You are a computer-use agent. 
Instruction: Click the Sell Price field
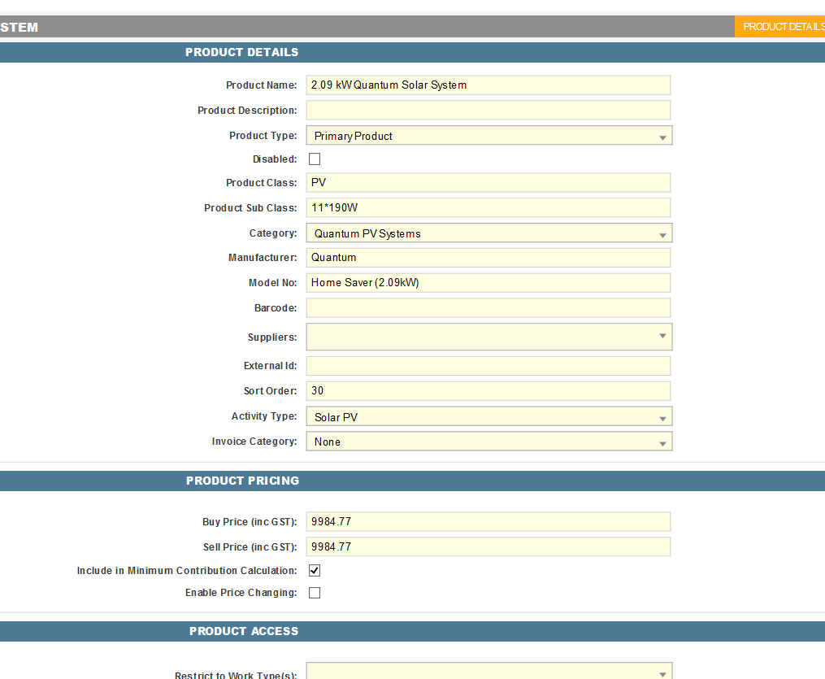pyautogui.click(x=488, y=547)
